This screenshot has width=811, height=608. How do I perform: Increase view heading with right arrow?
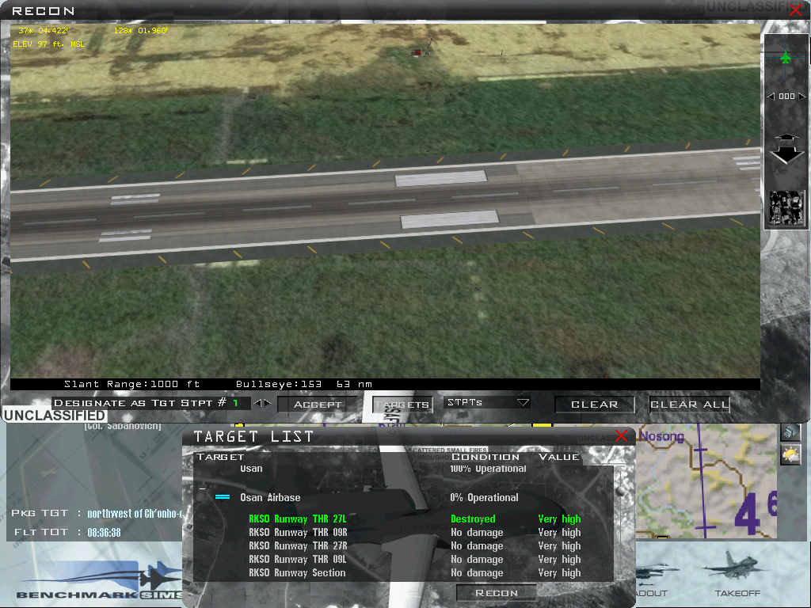coord(801,96)
